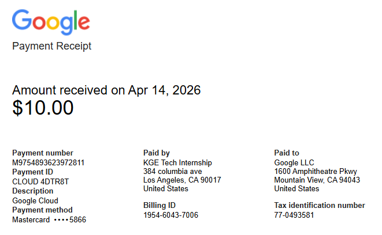Click the Billing ID label

point(159,205)
